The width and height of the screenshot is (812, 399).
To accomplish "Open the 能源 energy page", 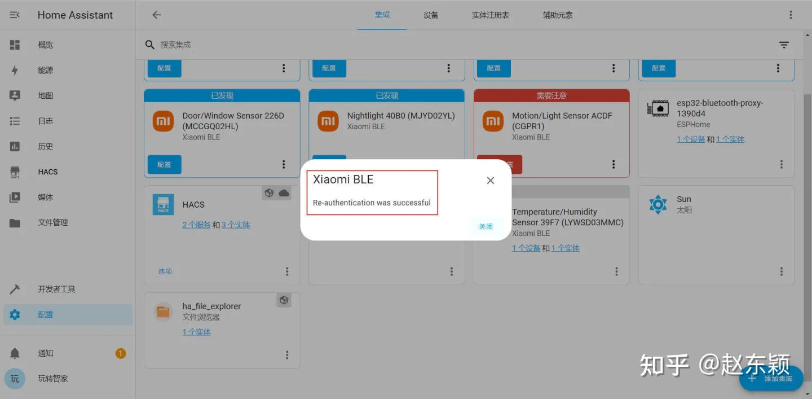I will (68, 71).
